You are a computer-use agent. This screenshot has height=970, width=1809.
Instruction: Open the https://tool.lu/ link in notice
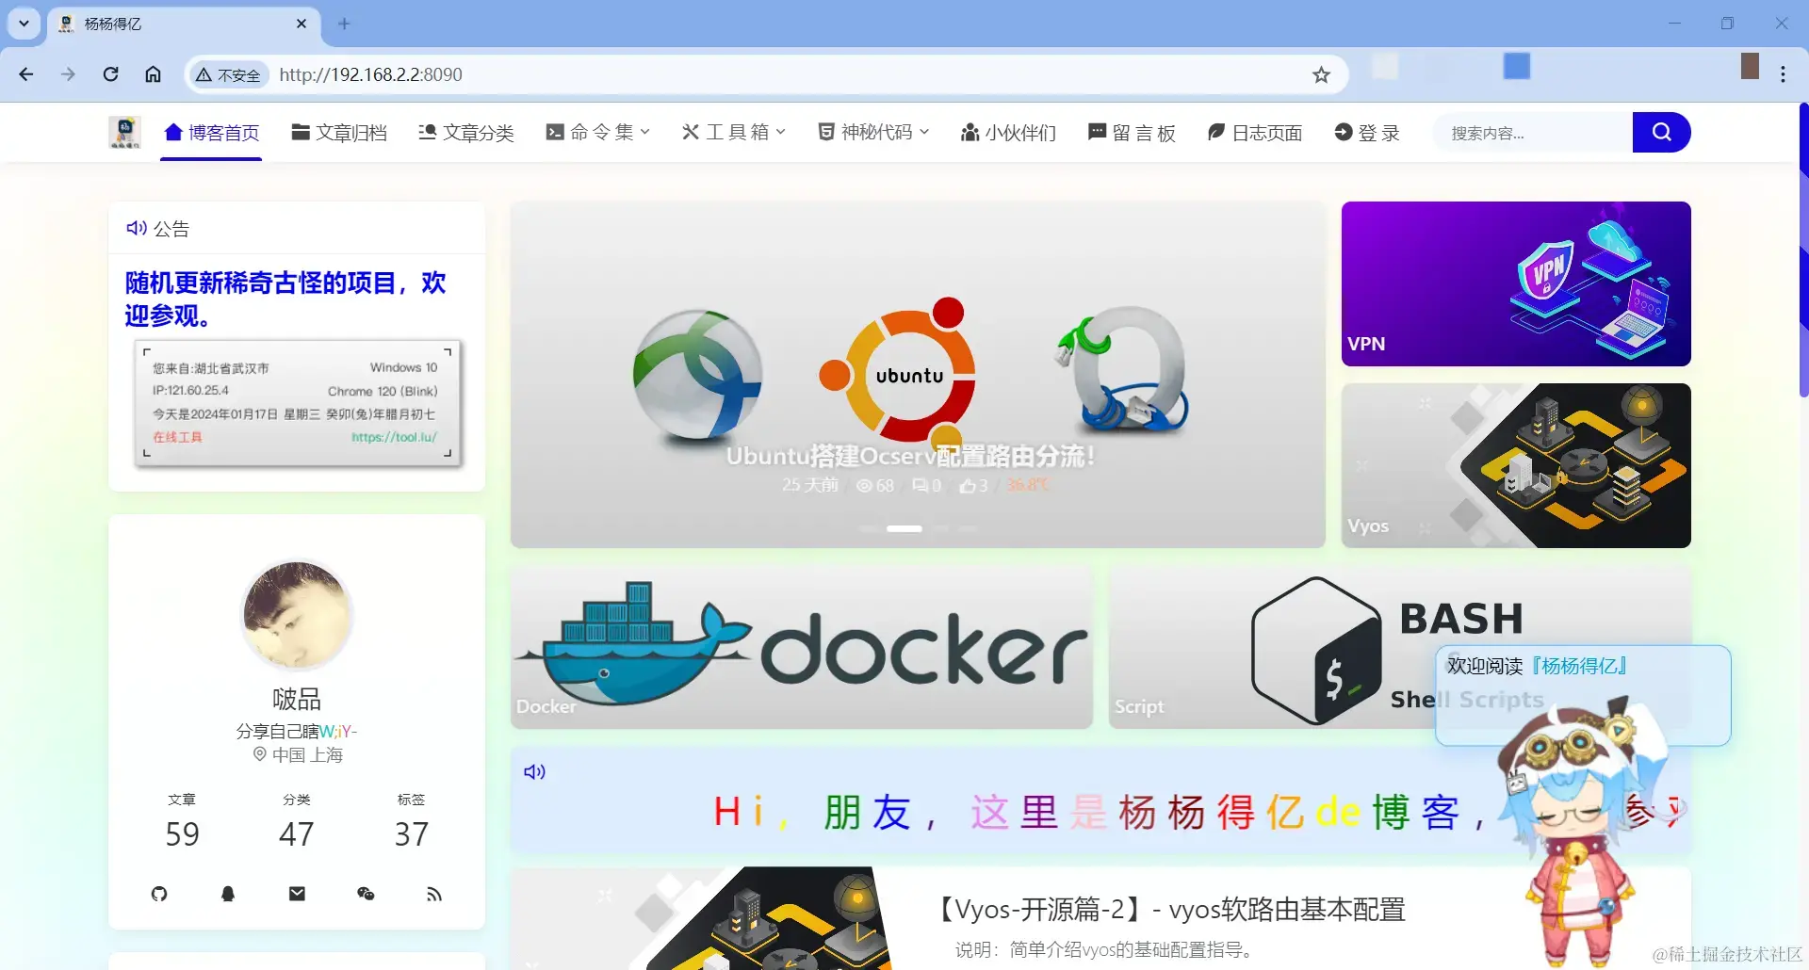[x=394, y=437]
